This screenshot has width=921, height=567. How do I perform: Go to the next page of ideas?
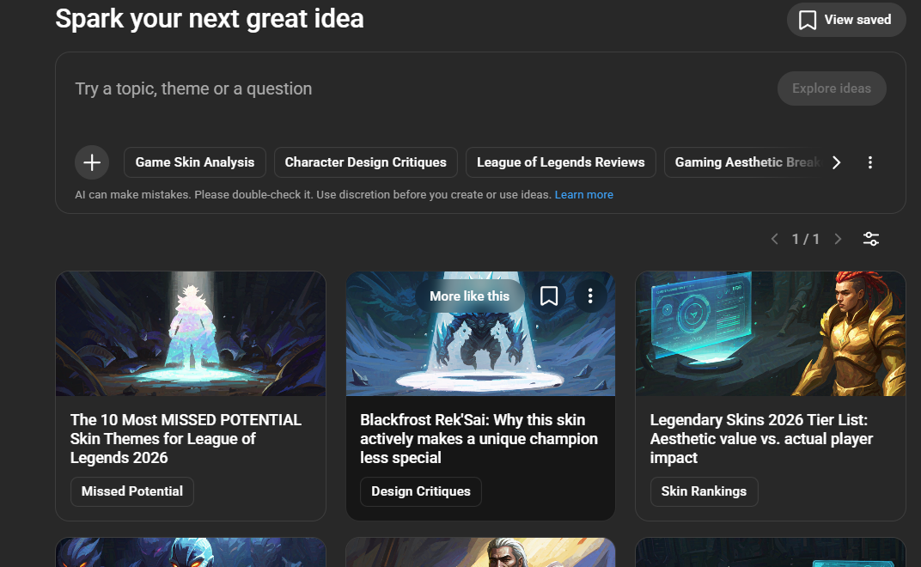[x=838, y=239]
